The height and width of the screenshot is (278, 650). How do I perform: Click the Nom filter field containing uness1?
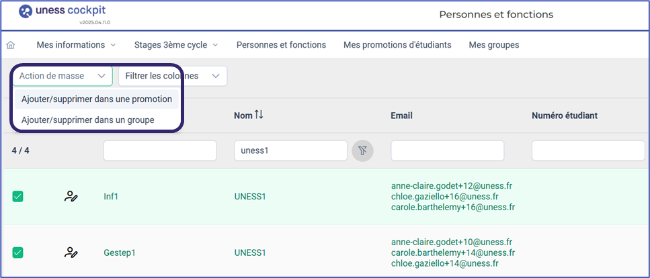point(290,151)
